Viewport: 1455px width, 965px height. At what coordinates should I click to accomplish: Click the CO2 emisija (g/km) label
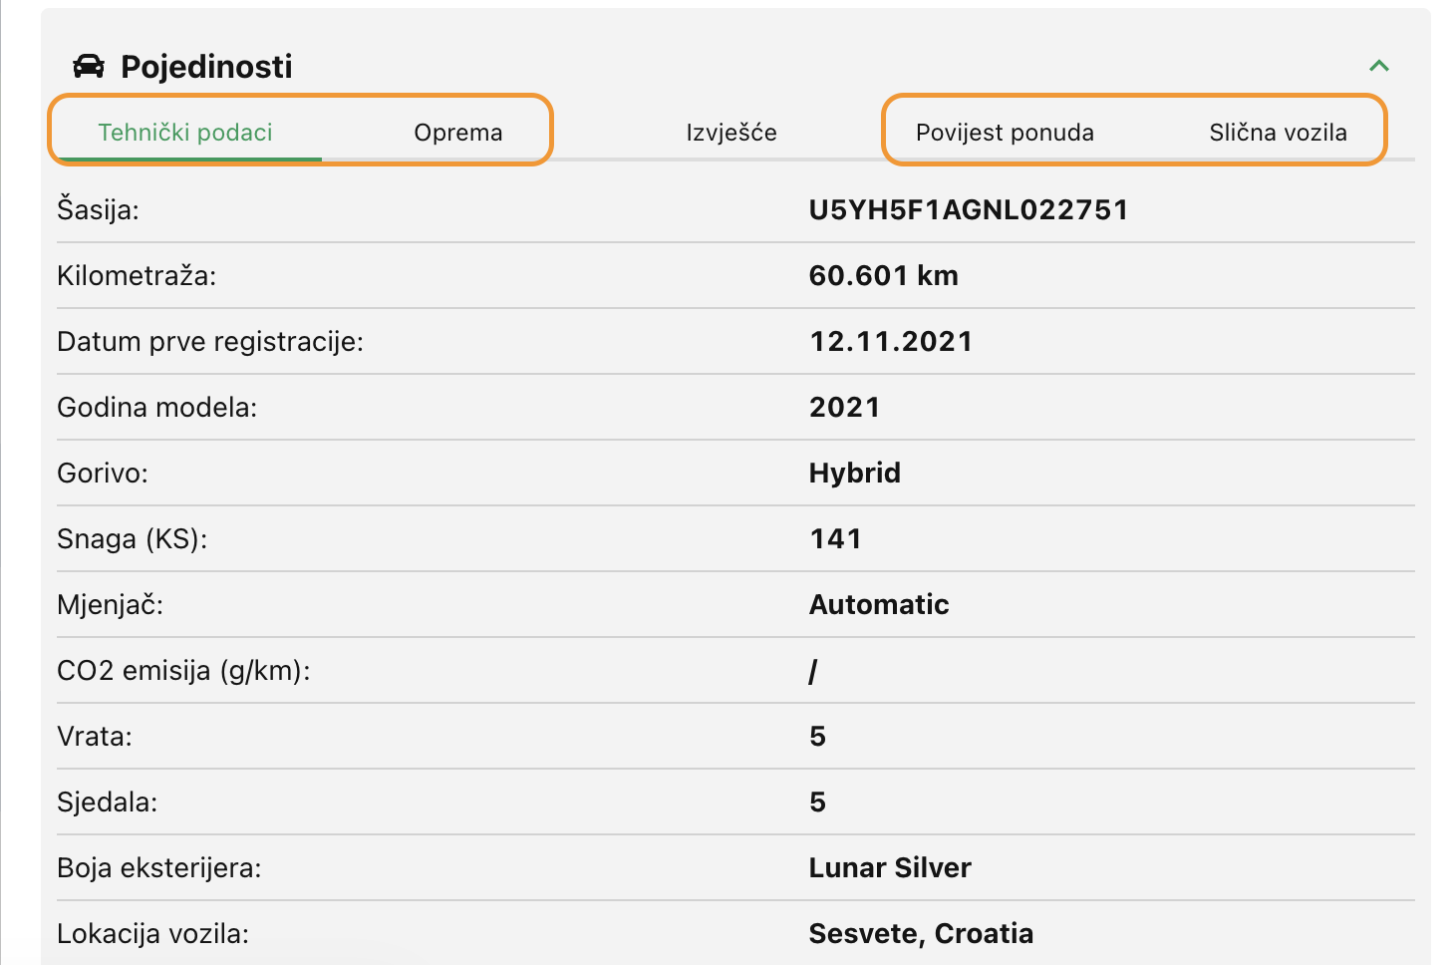pyautogui.click(x=183, y=670)
